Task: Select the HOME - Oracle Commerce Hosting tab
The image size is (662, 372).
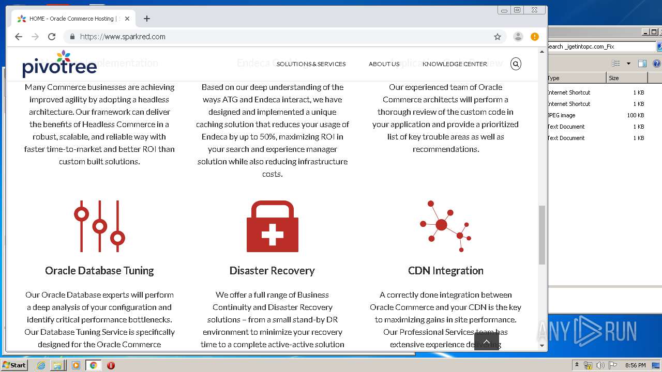Action: tap(73, 19)
